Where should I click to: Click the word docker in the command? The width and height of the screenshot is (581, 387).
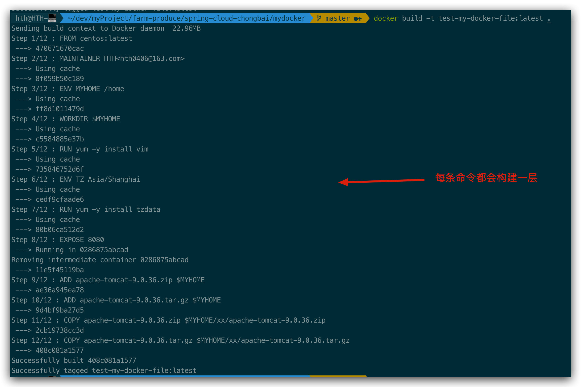386,18
